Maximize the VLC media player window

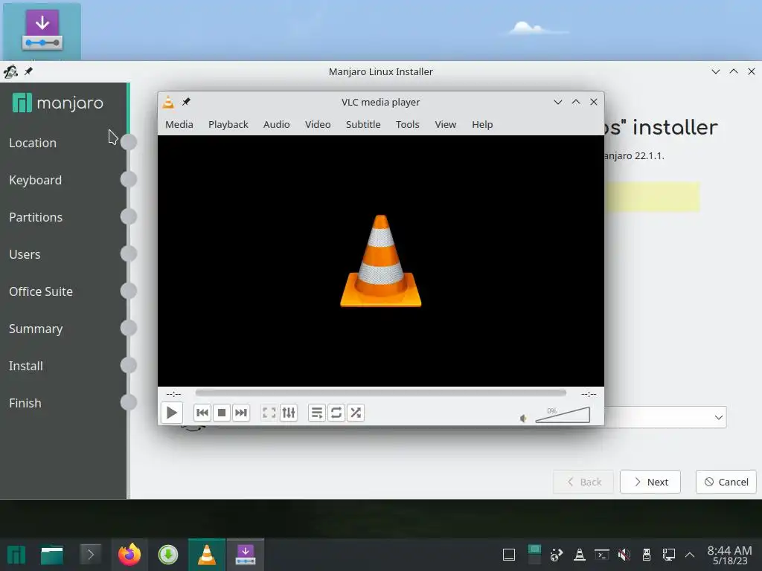[576, 102]
